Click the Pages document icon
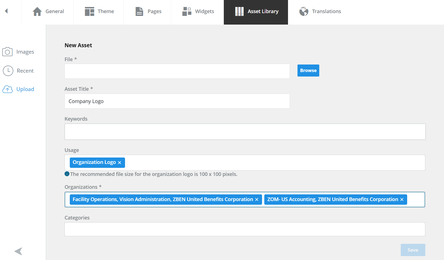This screenshot has height=260, width=444. 139,11
